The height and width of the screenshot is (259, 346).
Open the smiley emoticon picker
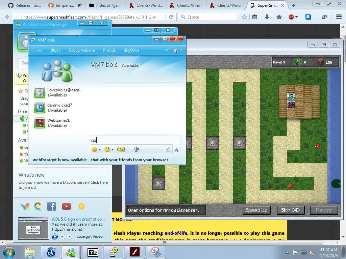94,149
